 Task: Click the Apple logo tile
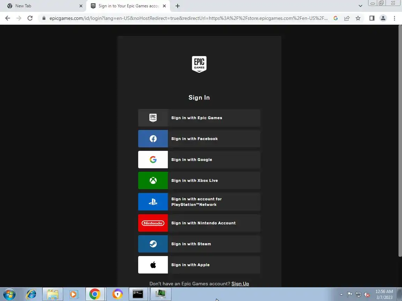coord(153,265)
